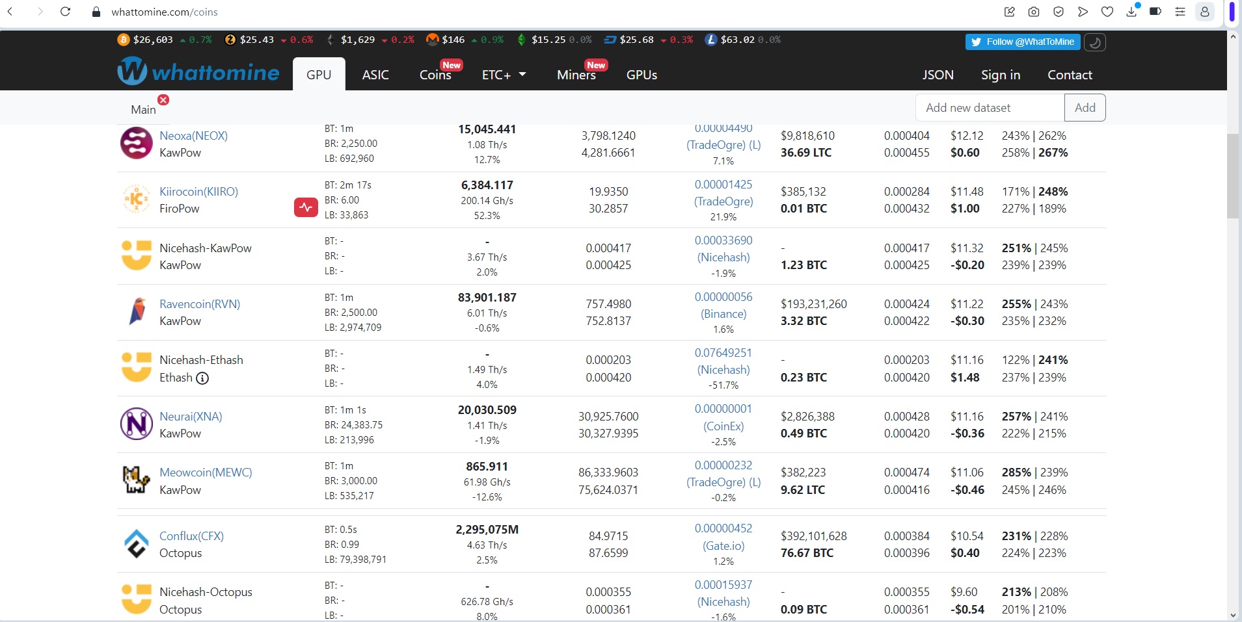The height and width of the screenshot is (622, 1242).
Task: Open Neurai CoinEx exchange rate link
Action: click(723, 417)
